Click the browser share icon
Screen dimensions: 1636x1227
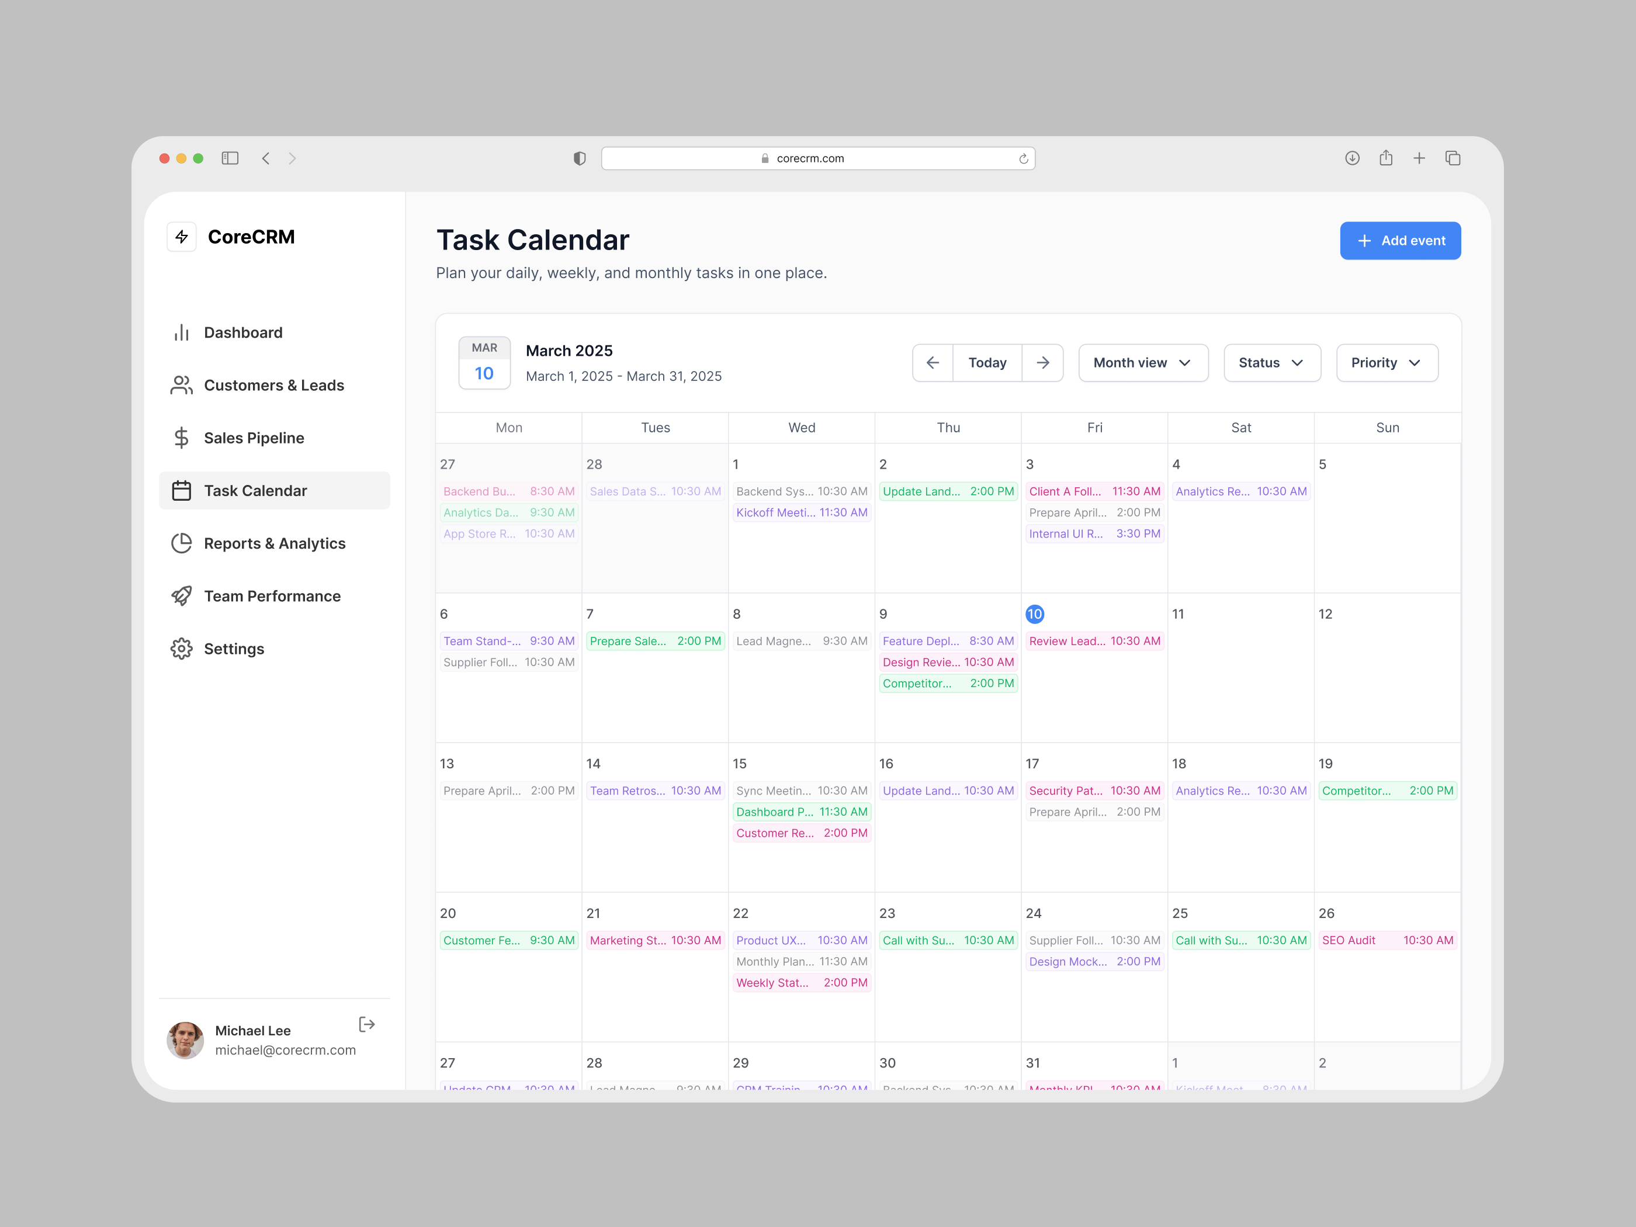pos(1385,158)
